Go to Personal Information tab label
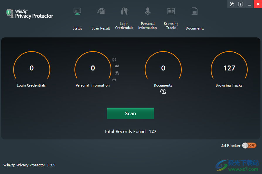The height and width of the screenshot is (174, 262). pyautogui.click(x=147, y=26)
